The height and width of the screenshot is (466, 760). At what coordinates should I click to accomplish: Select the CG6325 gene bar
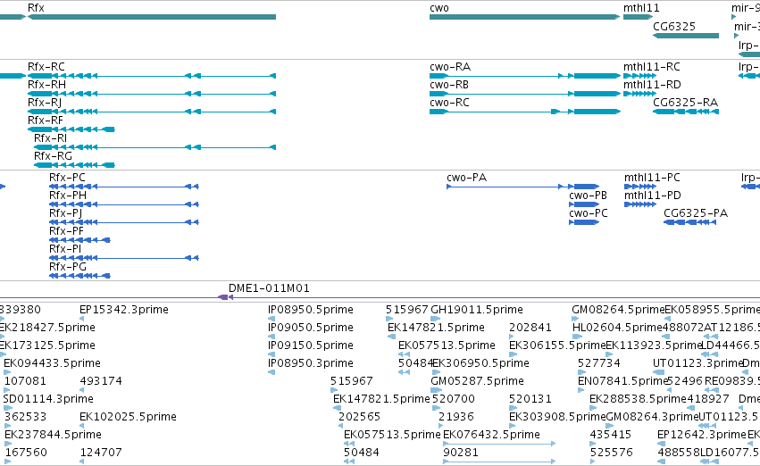point(686,36)
